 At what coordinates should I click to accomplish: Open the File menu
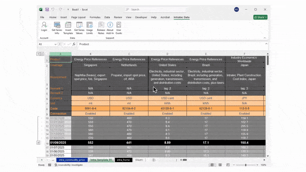(x=42, y=17)
